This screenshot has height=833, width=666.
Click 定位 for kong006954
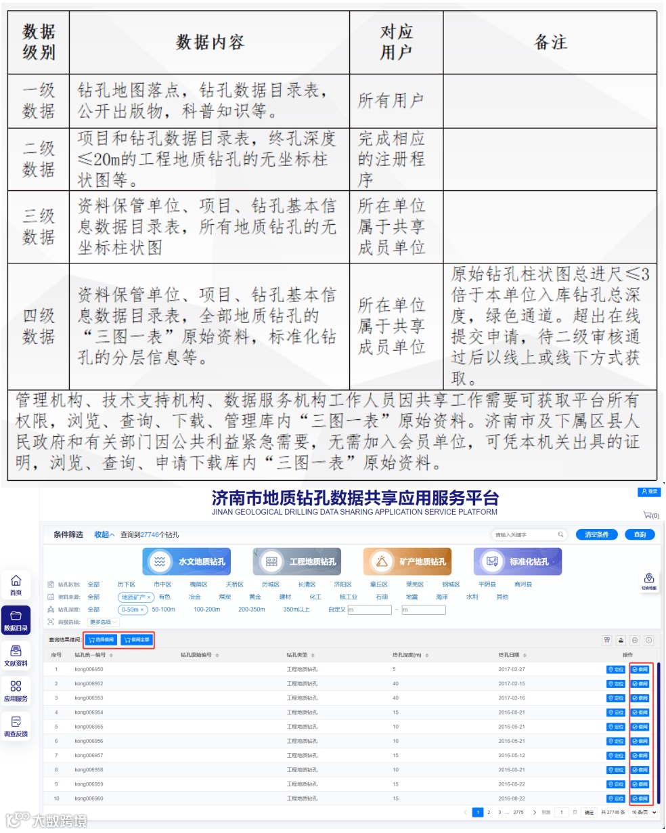616,712
